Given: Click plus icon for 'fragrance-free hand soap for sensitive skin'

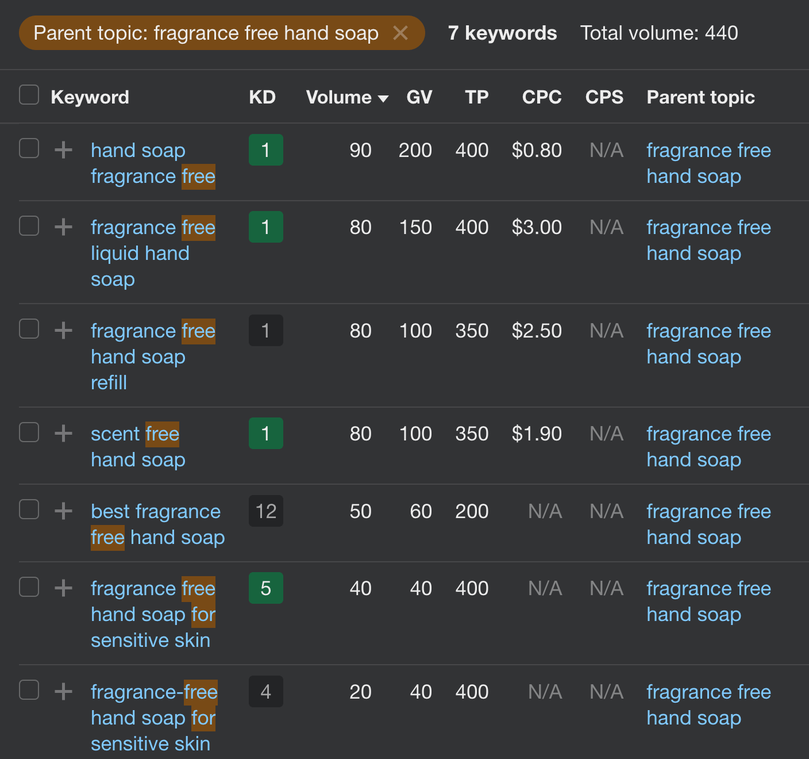Looking at the screenshot, I should (x=63, y=692).
